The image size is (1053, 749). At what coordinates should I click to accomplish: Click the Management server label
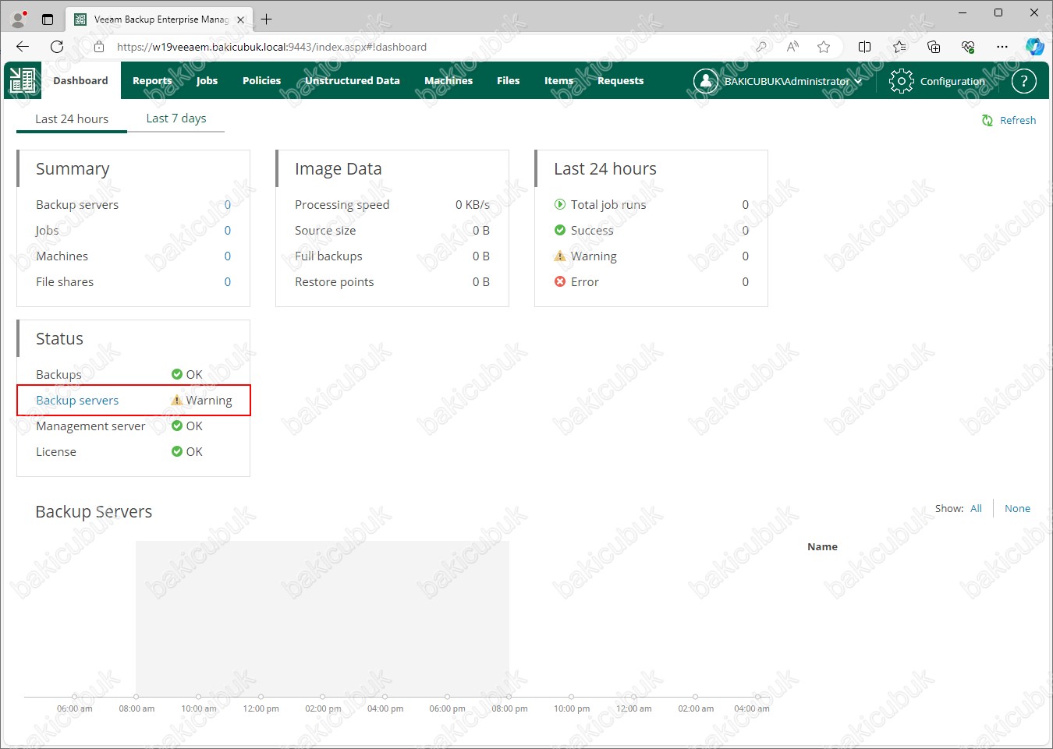click(x=90, y=426)
